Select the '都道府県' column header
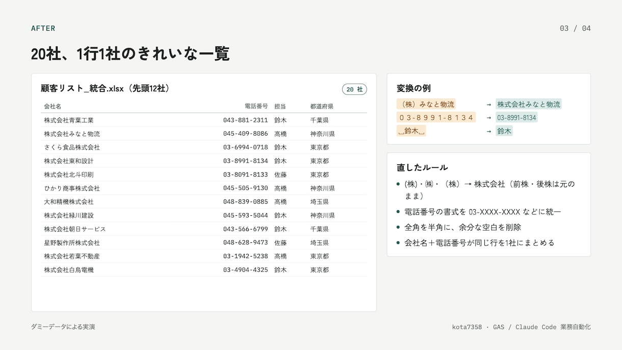The width and height of the screenshot is (622, 350). [322, 107]
